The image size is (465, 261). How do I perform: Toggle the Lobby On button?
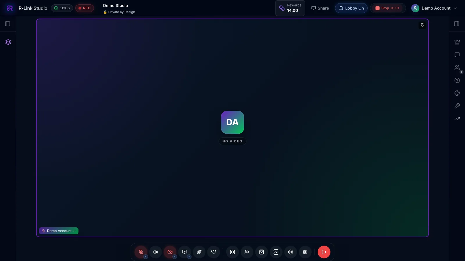pos(351,8)
